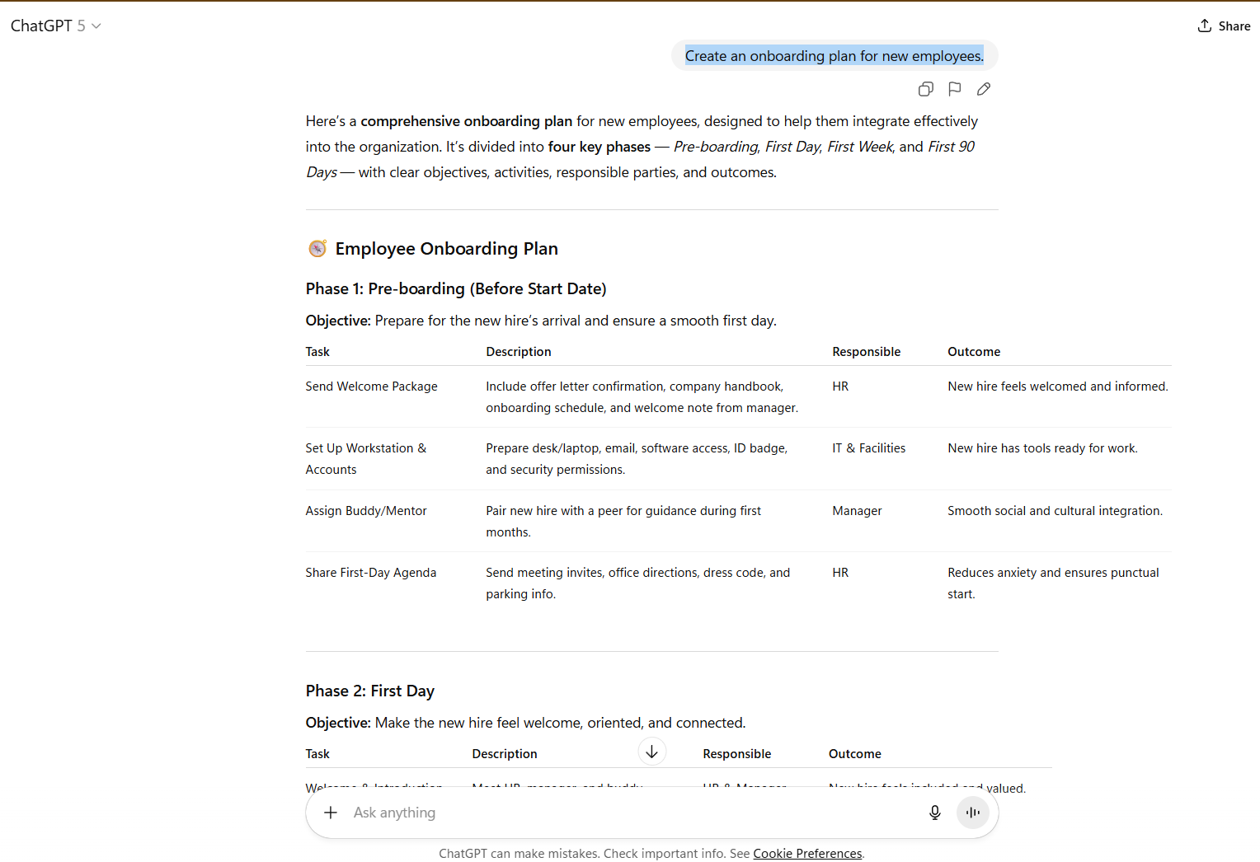Click the compass emoji beside Employee Onboarding Plan

tap(317, 249)
